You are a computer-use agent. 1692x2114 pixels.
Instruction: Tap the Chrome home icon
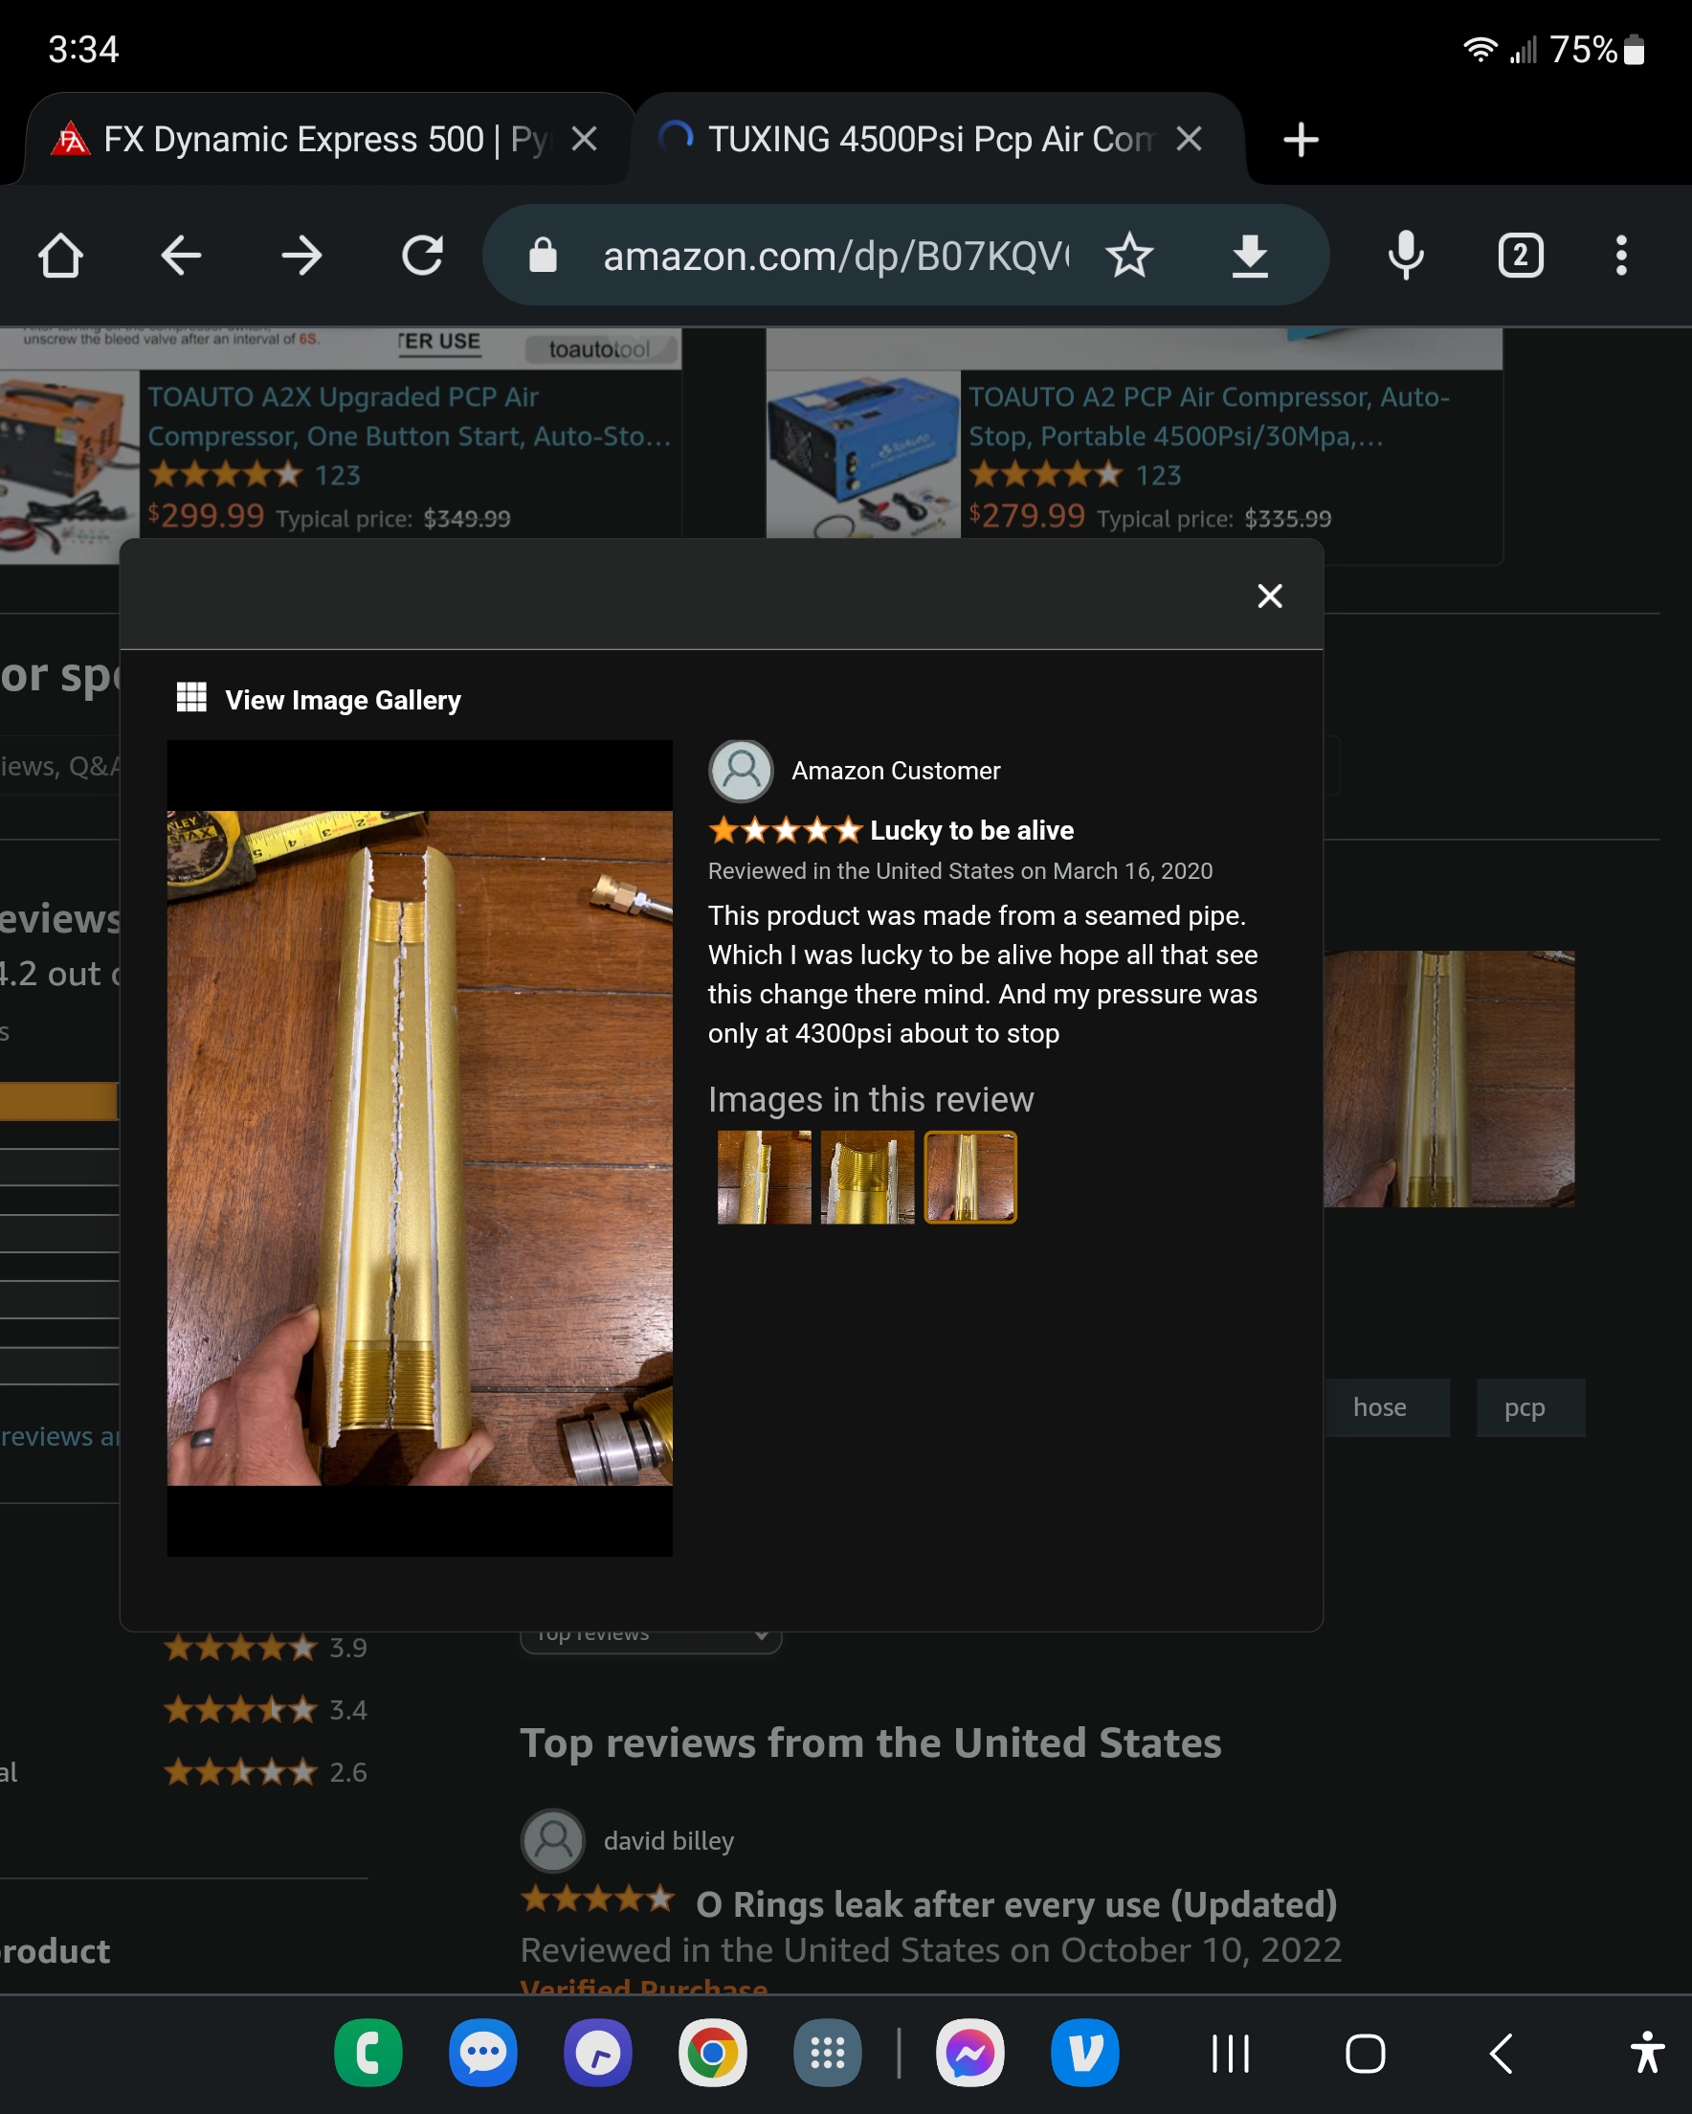coord(61,256)
